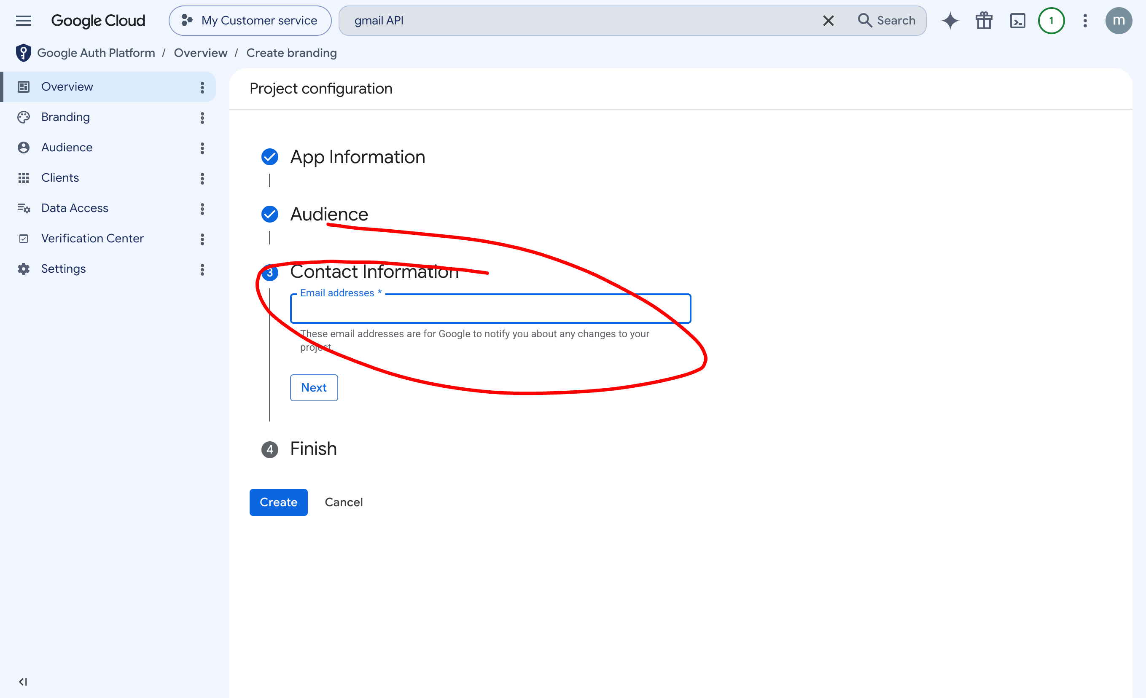
Task: Open the three-dot menu beside Branding
Action: click(202, 118)
